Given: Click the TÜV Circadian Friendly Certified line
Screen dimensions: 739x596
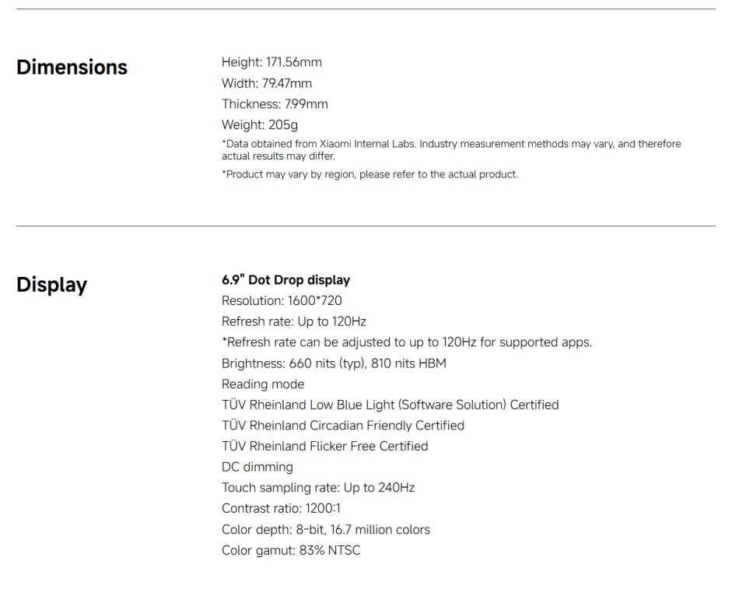Looking at the screenshot, I should [342, 426].
